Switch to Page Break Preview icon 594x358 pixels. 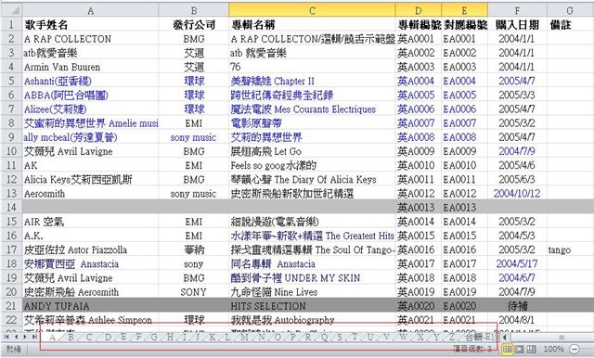click(532, 349)
